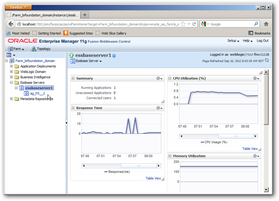279x201 pixels.
Task: Collapse the Essbase Servers folder
Action: (x=11, y=82)
